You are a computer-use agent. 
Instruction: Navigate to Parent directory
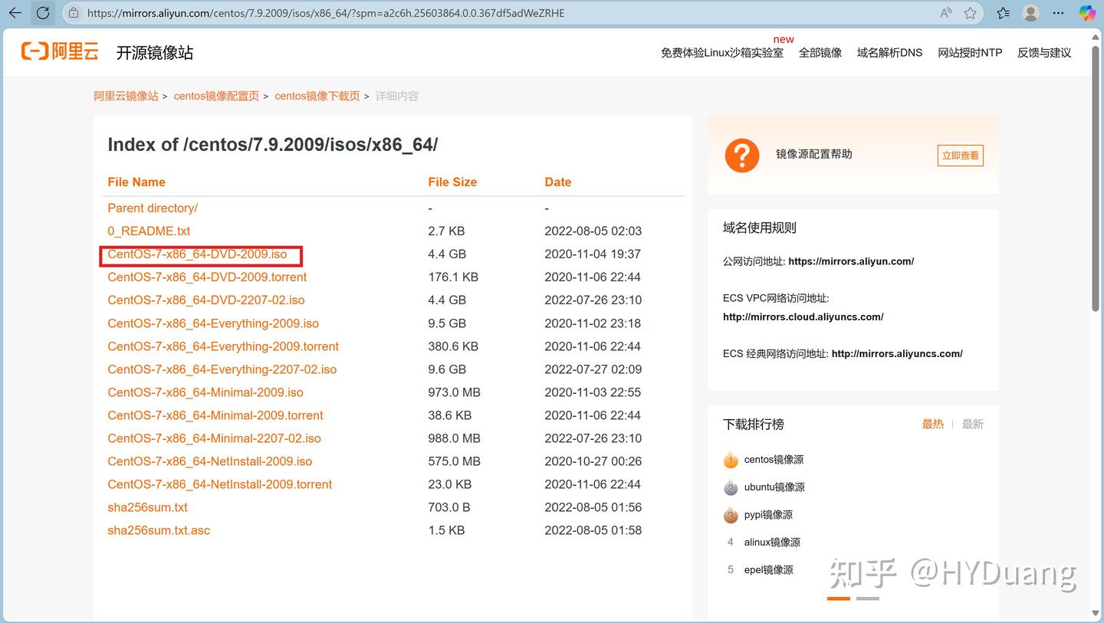(x=152, y=208)
